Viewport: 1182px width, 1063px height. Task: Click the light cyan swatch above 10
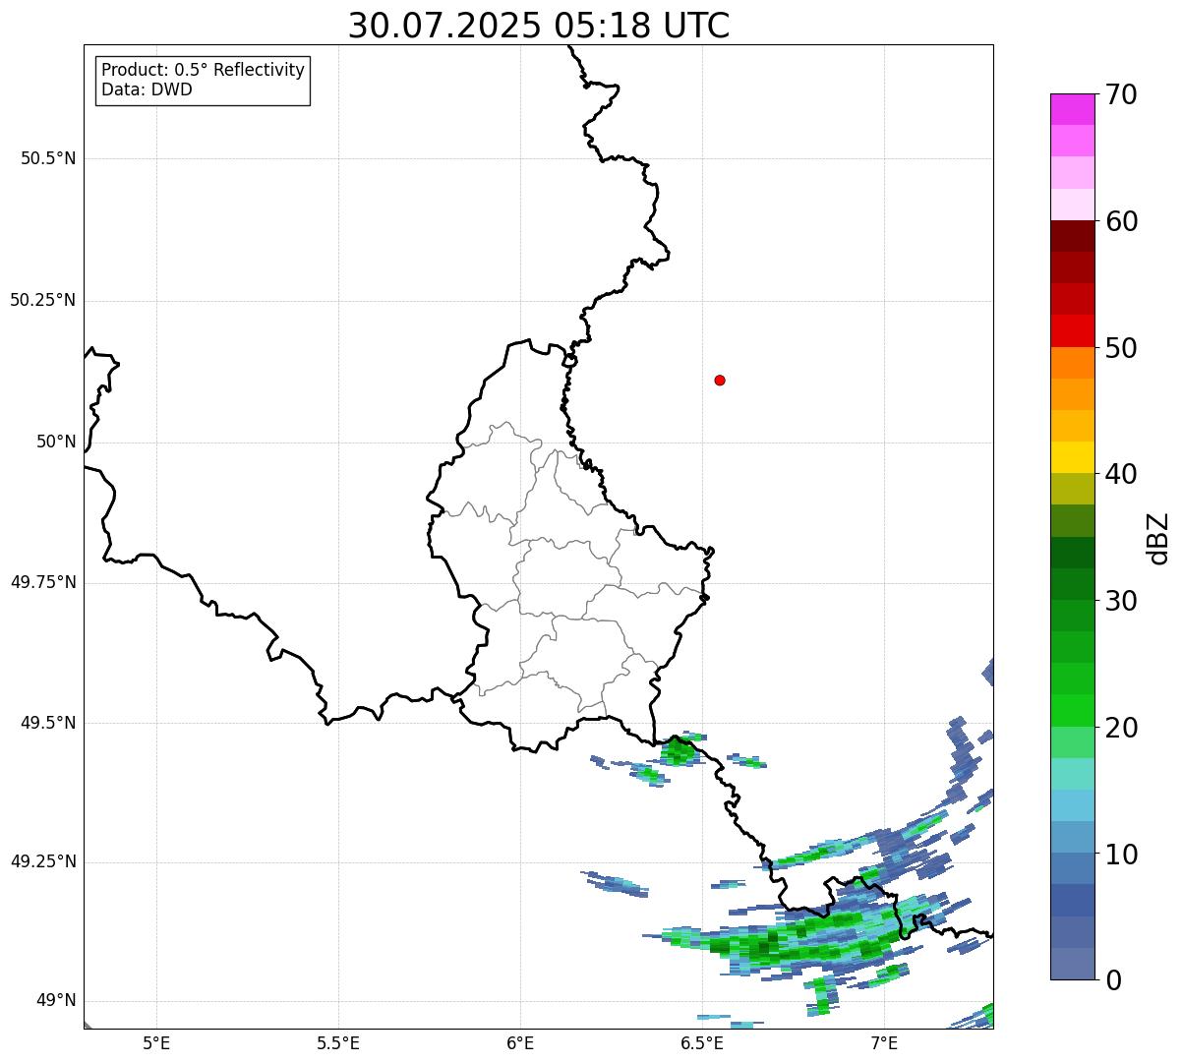tap(1072, 805)
